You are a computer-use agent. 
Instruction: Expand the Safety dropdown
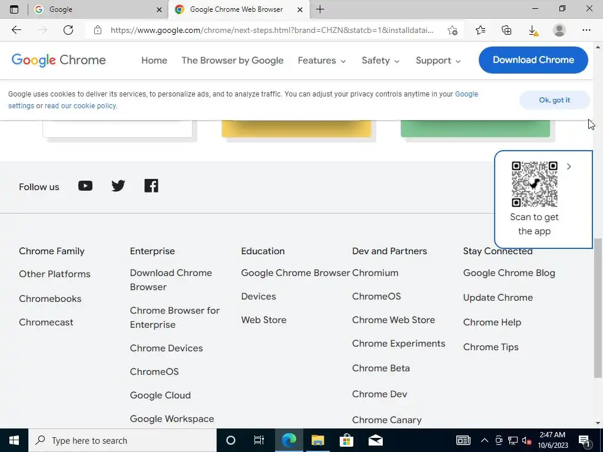pos(380,61)
